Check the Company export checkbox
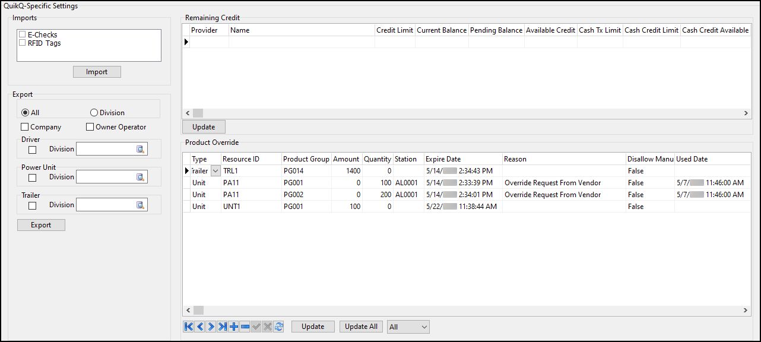Viewport: 761px width, 342px height. pos(24,126)
